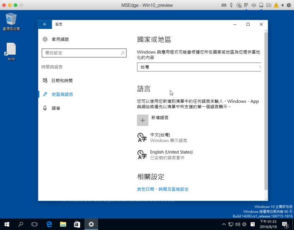
Task: Open the Windows Store from the taskbar
Action: 77,224
